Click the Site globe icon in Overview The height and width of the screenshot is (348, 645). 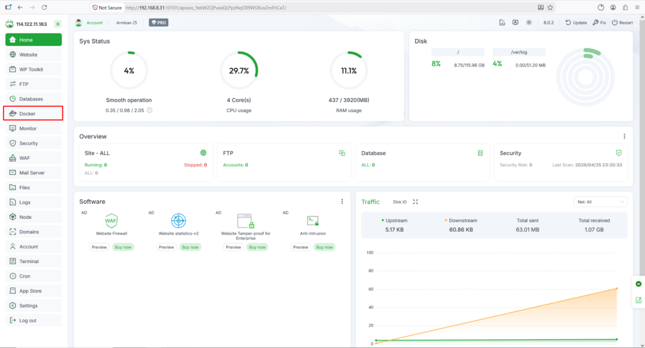(203, 153)
